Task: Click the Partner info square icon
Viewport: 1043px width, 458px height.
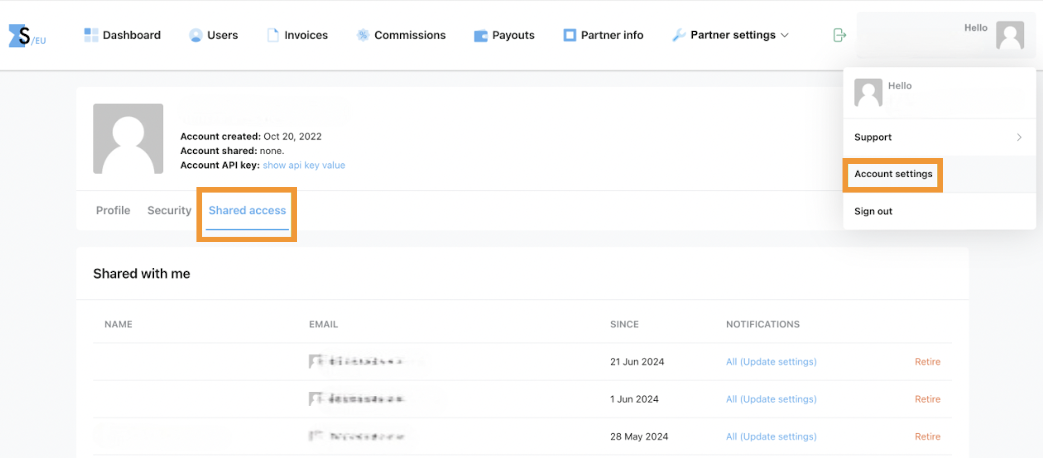Action: (x=569, y=35)
